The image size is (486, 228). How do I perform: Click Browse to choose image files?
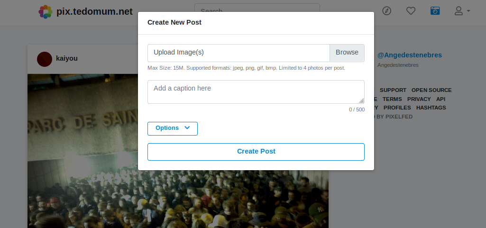point(347,53)
